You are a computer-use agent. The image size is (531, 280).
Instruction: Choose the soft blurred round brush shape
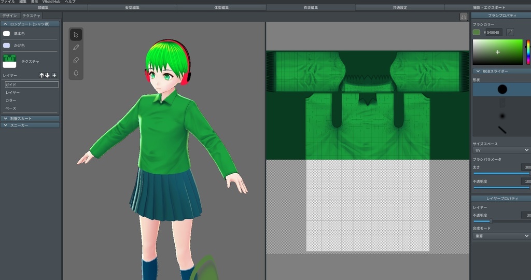[502, 116]
